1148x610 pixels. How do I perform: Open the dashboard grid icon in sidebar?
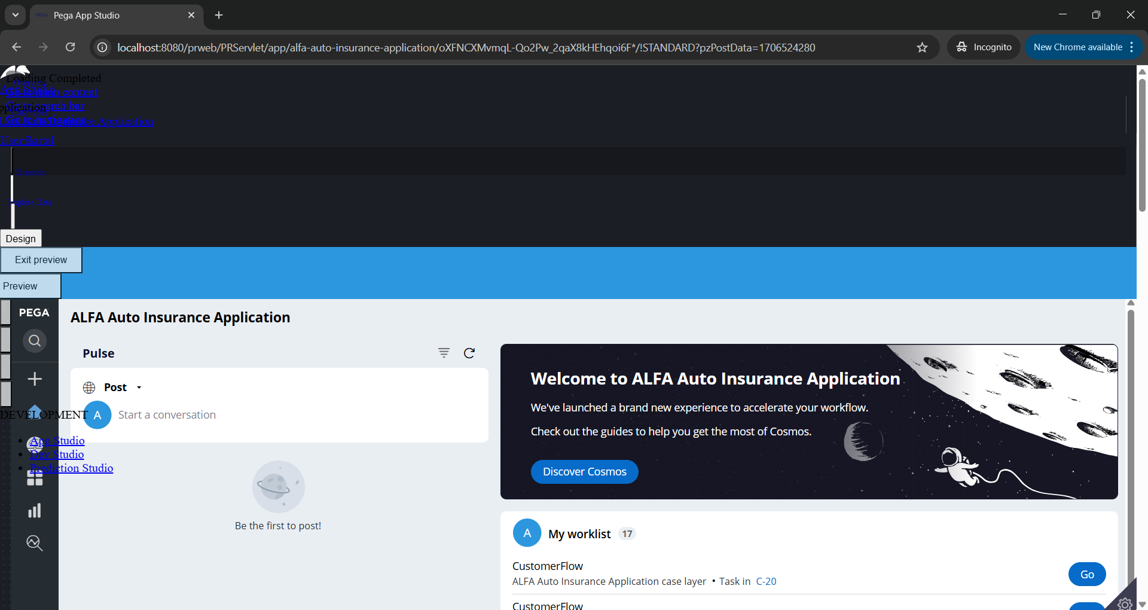[x=35, y=479]
